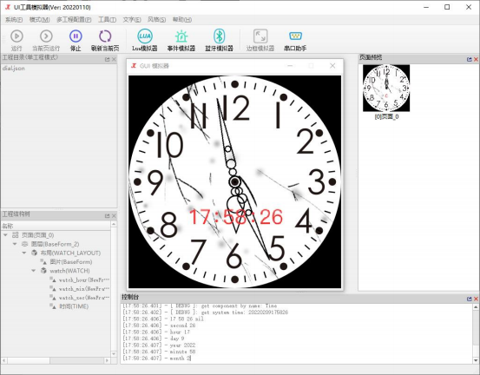Open the 模式(M) menu
The height and width of the screenshot is (375, 480).
click(39, 20)
